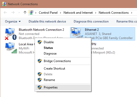Select Network and Internet in breadcrumb
The height and width of the screenshot is (97, 137).
pyautogui.click(x=78, y=13)
